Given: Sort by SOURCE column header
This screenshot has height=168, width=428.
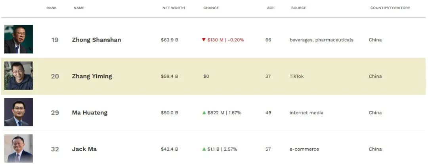Looking at the screenshot, I should tap(299, 8).
